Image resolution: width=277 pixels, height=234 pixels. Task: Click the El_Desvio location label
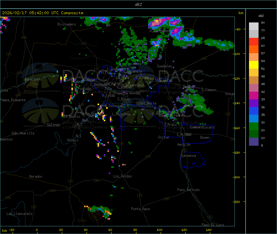(72, 117)
